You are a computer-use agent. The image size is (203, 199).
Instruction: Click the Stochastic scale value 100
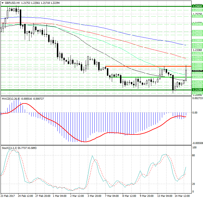click(x=194, y=148)
